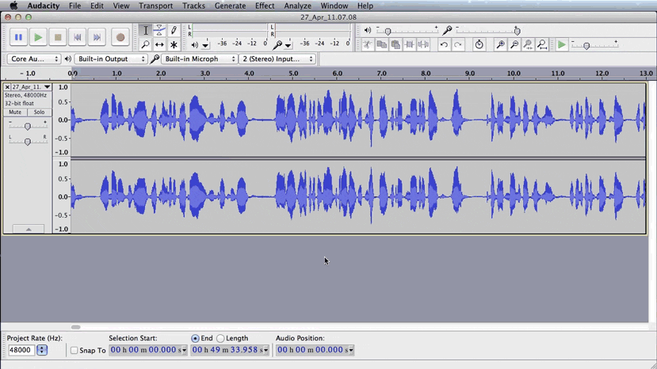
Task: Click the Zoom In magnifier button
Action: coord(500,45)
